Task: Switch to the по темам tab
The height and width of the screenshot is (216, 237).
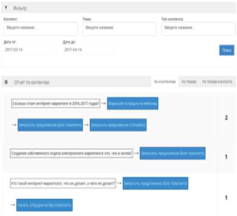Action: 189,82
